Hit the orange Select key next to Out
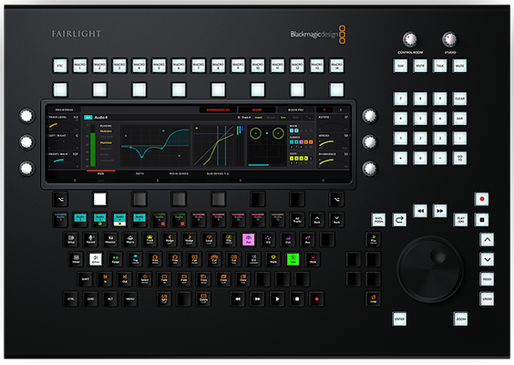Image resolution: width=514 pixels, height=365 pixels. [145, 279]
